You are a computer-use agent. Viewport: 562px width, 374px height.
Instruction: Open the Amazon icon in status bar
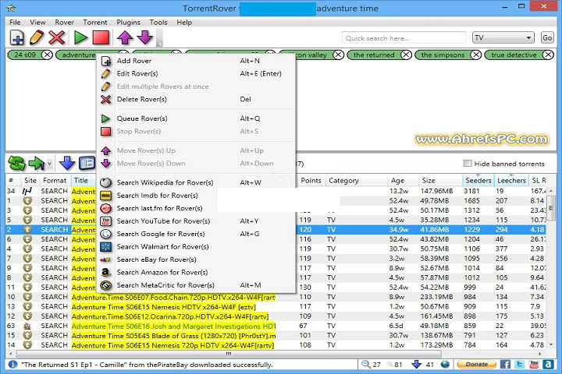[548, 365]
